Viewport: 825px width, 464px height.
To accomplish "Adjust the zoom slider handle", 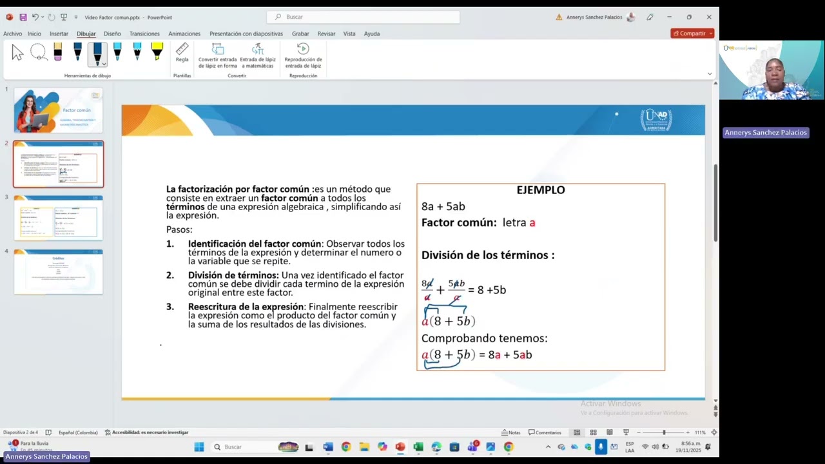I will pyautogui.click(x=664, y=432).
